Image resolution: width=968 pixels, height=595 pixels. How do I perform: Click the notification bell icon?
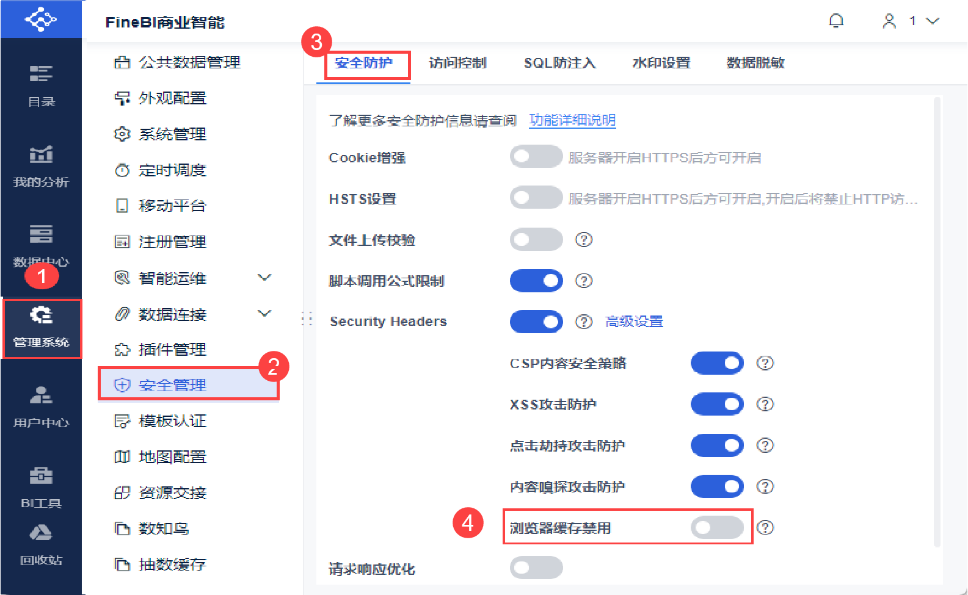[836, 21]
